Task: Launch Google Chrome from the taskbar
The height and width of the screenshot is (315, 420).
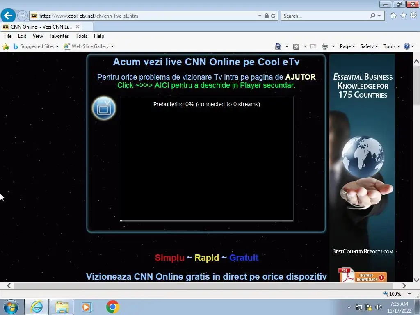Action: point(112,307)
